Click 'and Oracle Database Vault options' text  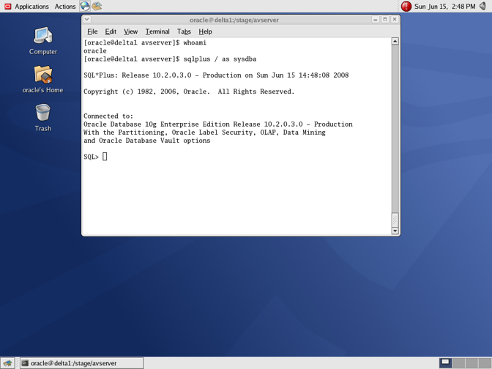(x=147, y=141)
